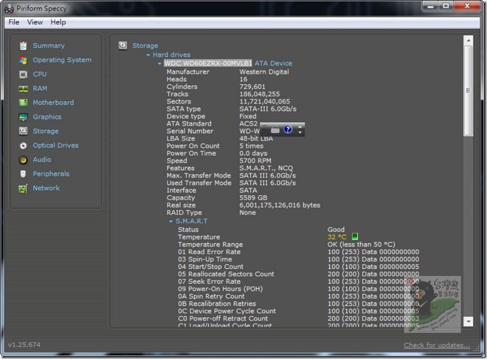The width and height of the screenshot is (487, 359).
Task: Click the Features S.M.A.R.T., NCQ value
Action: (266, 168)
